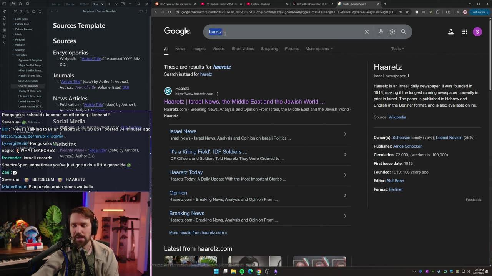Open the More options dropdown
492x276 pixels.
click(x=319, y=49)
